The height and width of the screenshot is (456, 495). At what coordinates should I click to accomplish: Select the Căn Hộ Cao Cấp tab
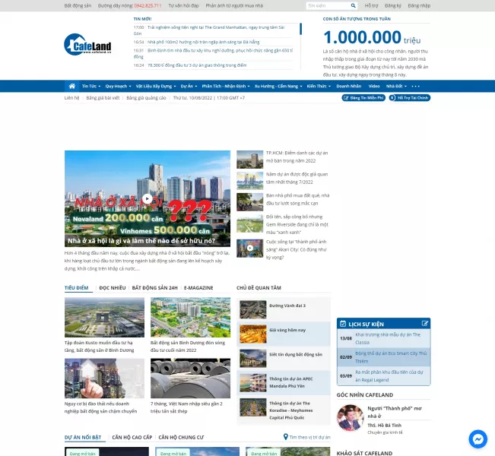click(x=132, y=438)
